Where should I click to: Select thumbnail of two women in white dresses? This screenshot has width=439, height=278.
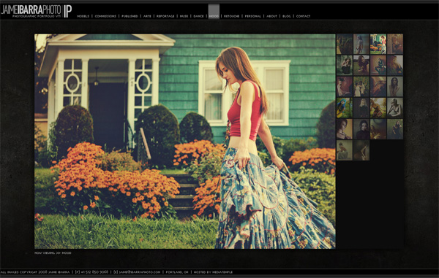(361, 87)
